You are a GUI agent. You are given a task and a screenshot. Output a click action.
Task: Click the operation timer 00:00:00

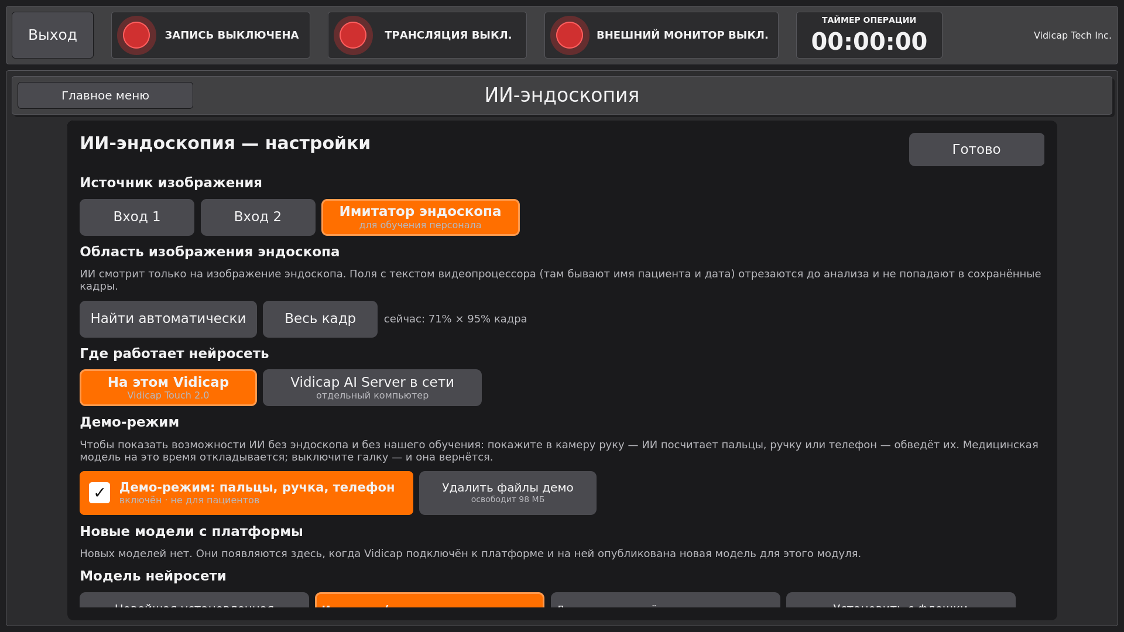869,42
